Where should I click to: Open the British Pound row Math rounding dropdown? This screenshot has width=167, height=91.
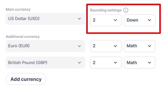140,63
